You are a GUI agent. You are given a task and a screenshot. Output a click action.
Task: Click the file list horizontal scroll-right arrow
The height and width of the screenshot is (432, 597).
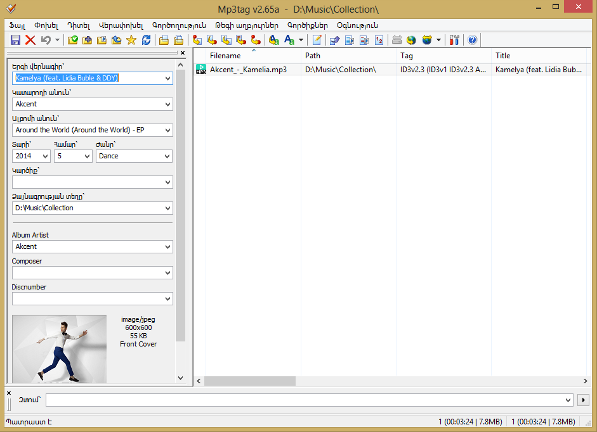(x=586, y=381)
